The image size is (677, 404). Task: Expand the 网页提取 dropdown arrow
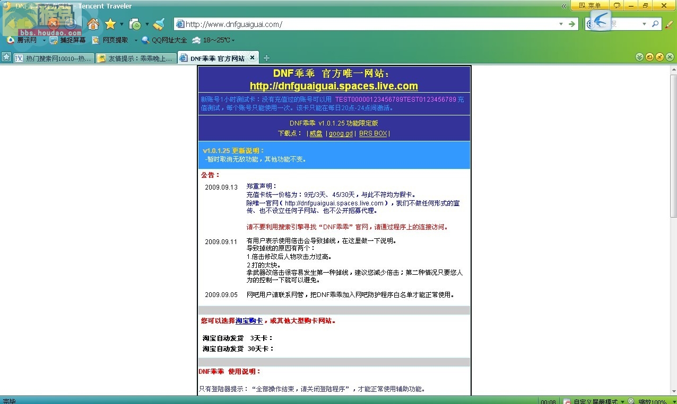[135, 40]
